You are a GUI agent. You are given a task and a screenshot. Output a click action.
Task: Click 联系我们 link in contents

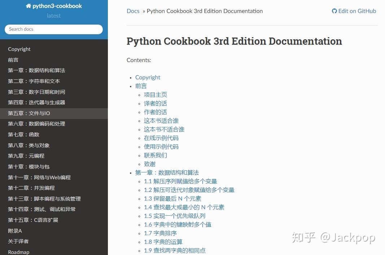point(155,155)
